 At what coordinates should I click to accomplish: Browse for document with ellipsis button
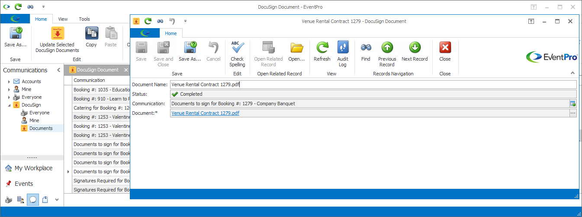573,113
